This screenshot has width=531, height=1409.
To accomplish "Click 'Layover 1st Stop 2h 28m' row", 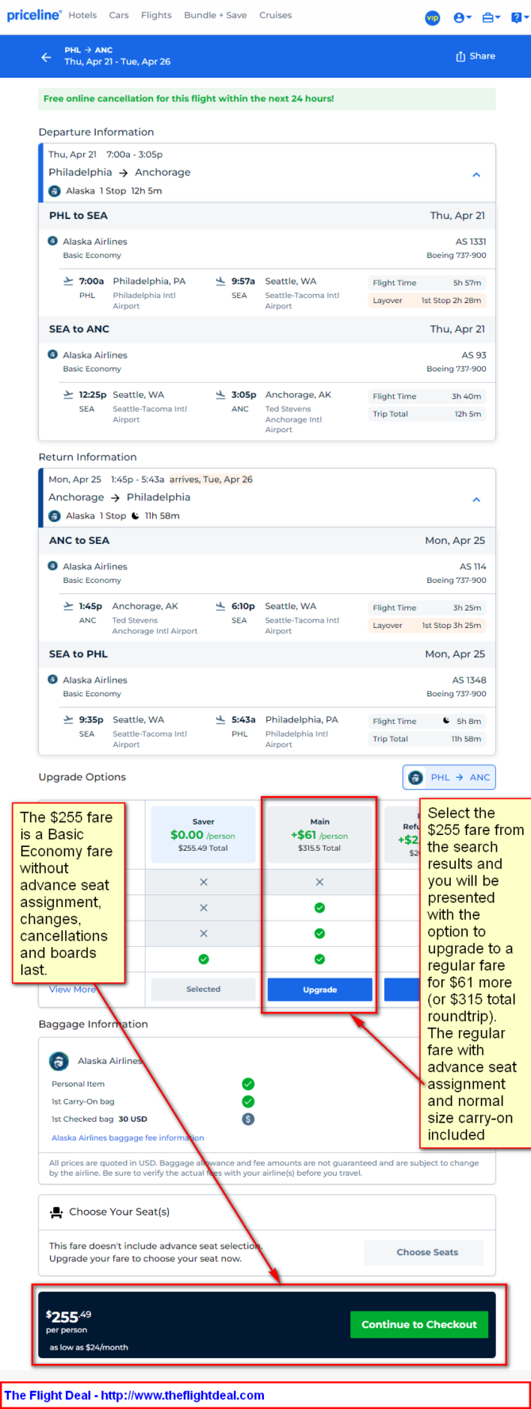I will 427,301.
